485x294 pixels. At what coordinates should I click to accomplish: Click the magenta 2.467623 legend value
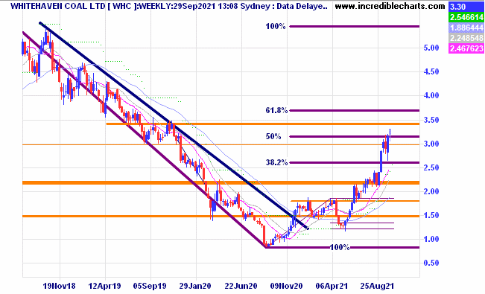tap(466, 48)
